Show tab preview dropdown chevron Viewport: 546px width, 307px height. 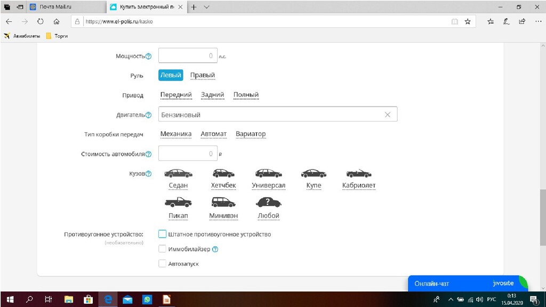point(206,7)
